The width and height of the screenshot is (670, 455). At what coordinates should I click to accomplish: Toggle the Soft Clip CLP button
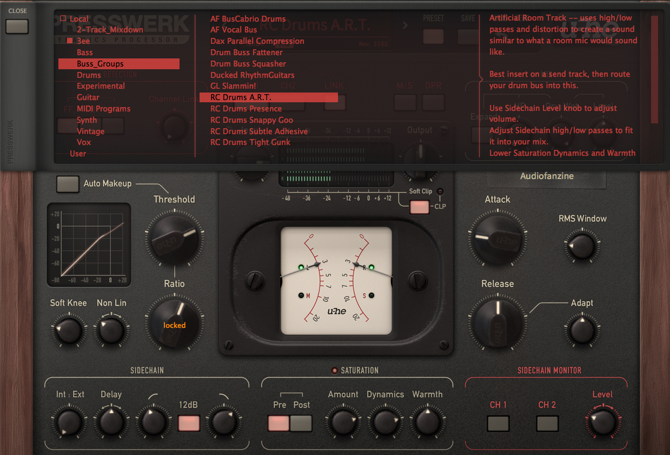coord(420,207)
